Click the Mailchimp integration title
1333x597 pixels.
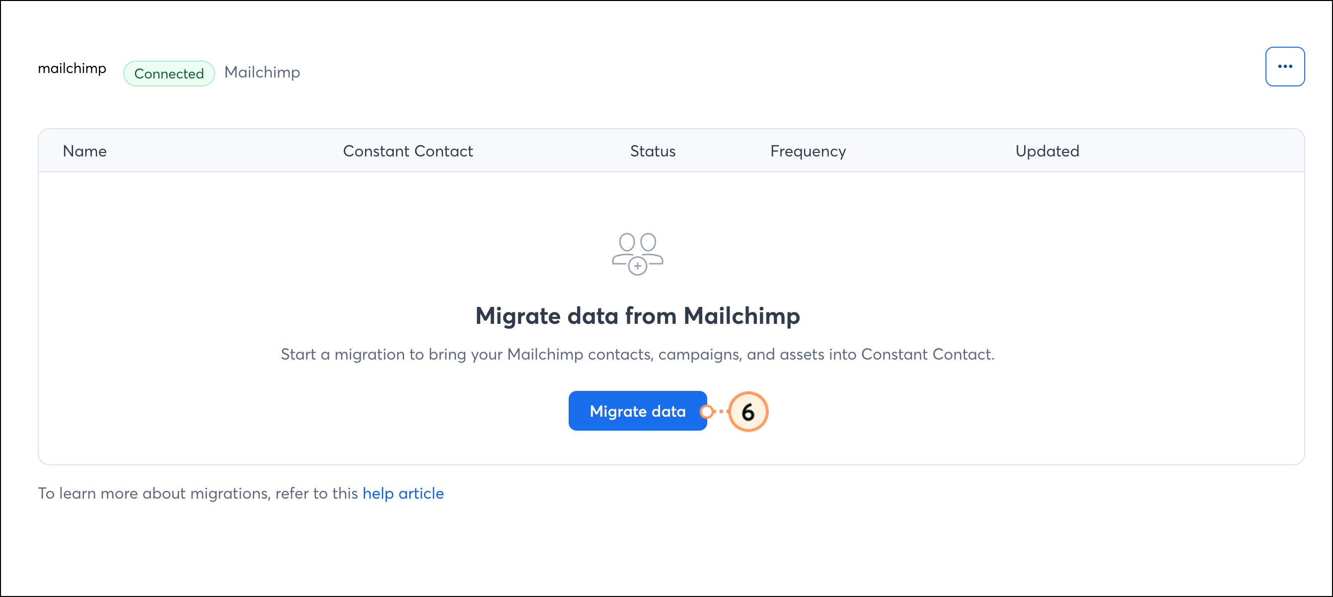[x=262, y=73]
